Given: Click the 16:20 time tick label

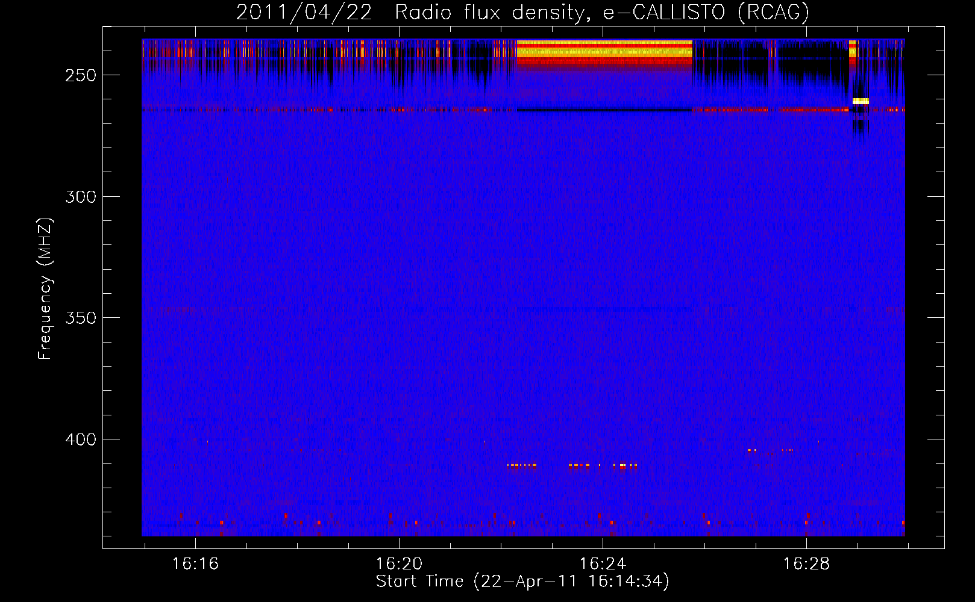Looking at the screenshot, I should click(399, 564).
